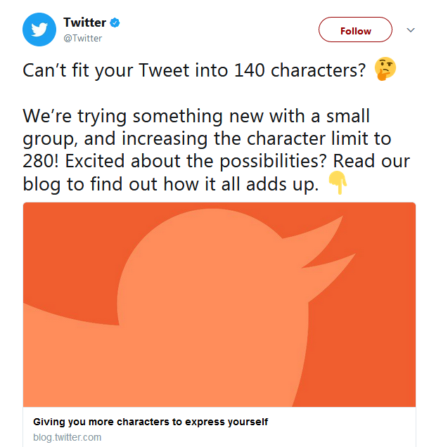The image size is (429, 447).
Task: Click the thinking face emoji
Action: (x=385, y=70)
